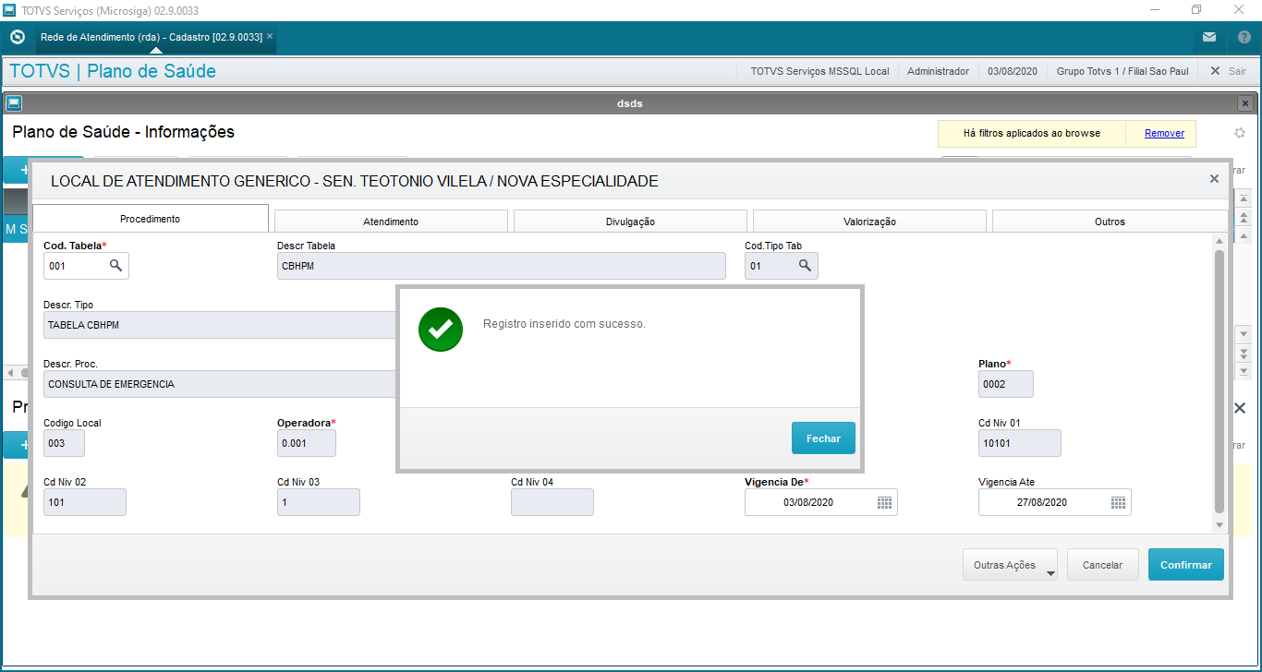Open the mail envelope icon

tap(1209, 38)
